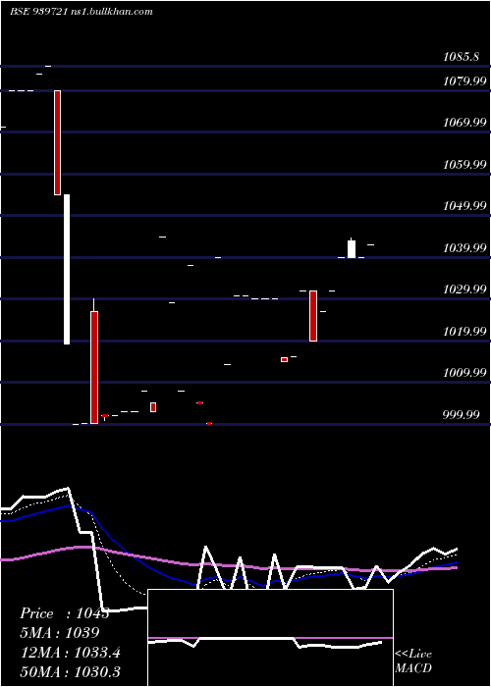Click the 1029.99 price axis label
The image size is (491, 687).
(464, 290)
